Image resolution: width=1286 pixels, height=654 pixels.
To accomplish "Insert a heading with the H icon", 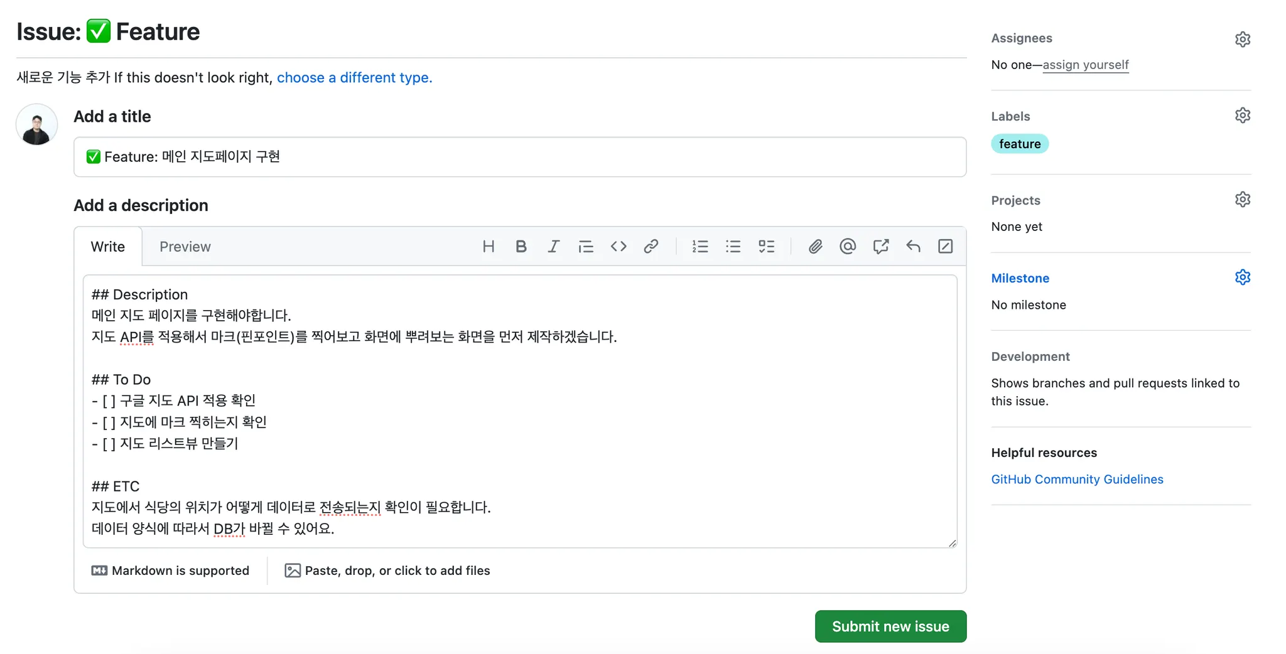I will click(489, 247).
